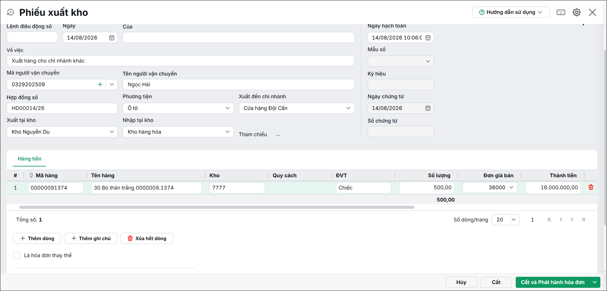Open the keyboard shortcuts icon
Image resolution: width=607 pixels, height=291 pixels.
561,12
